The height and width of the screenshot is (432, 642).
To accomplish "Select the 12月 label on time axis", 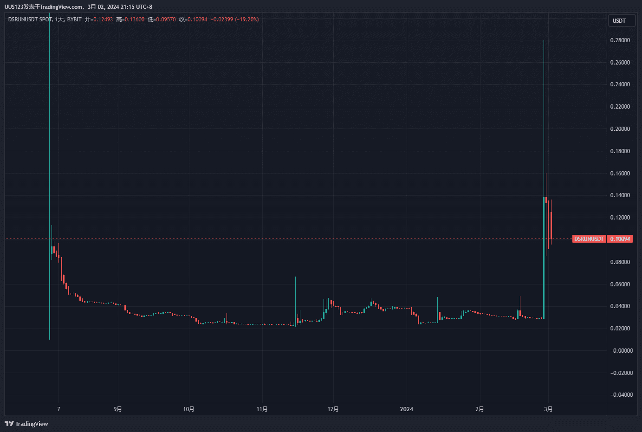I will (x=333, y=409).
